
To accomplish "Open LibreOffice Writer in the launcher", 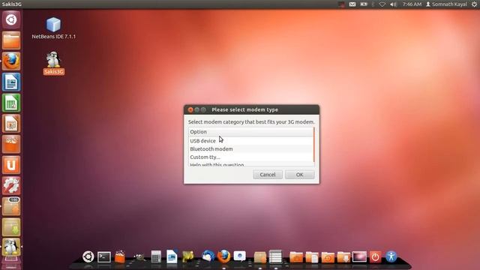I will pyautogui.click(x=11, y=82).
